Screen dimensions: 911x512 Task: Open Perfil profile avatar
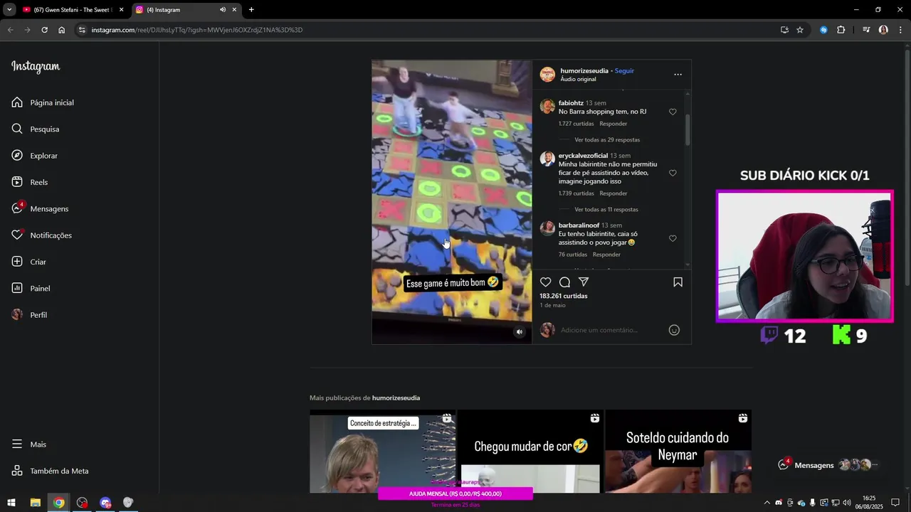(17, 315)
